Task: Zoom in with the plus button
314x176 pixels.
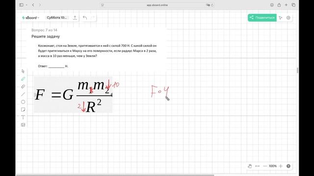Action: tap(281, 166)
